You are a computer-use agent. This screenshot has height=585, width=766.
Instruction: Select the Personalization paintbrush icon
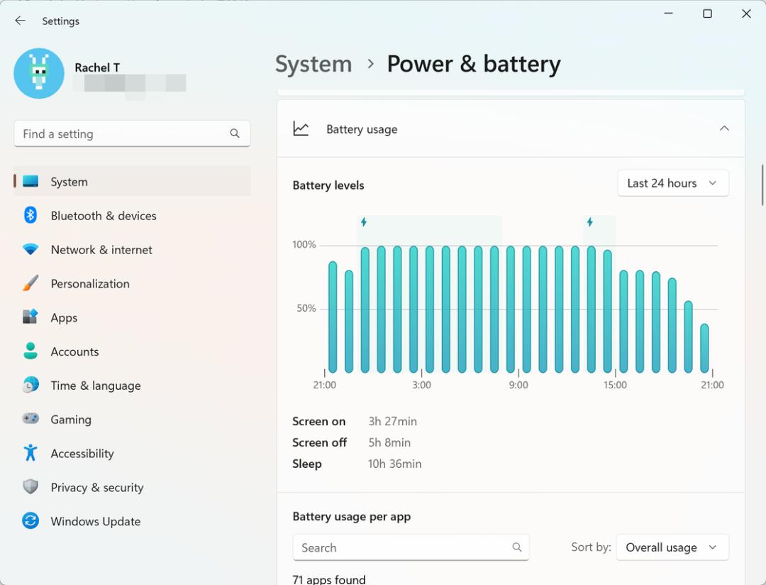pyautogui.click(x=30, y=283)
